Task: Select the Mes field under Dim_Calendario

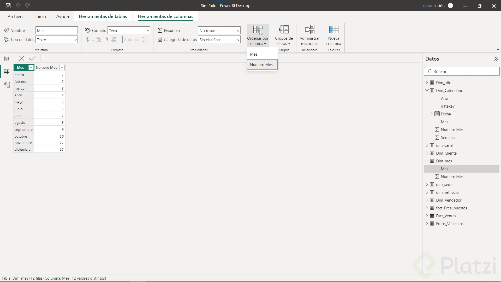Action: [445, 122]
